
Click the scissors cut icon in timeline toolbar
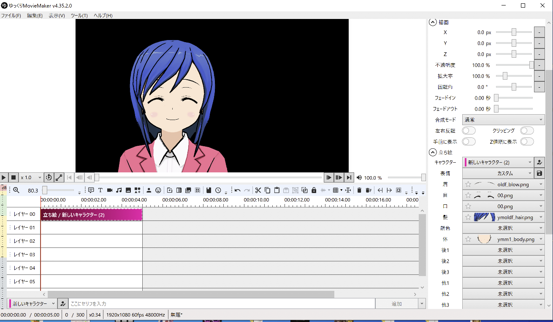coord(258,190)
